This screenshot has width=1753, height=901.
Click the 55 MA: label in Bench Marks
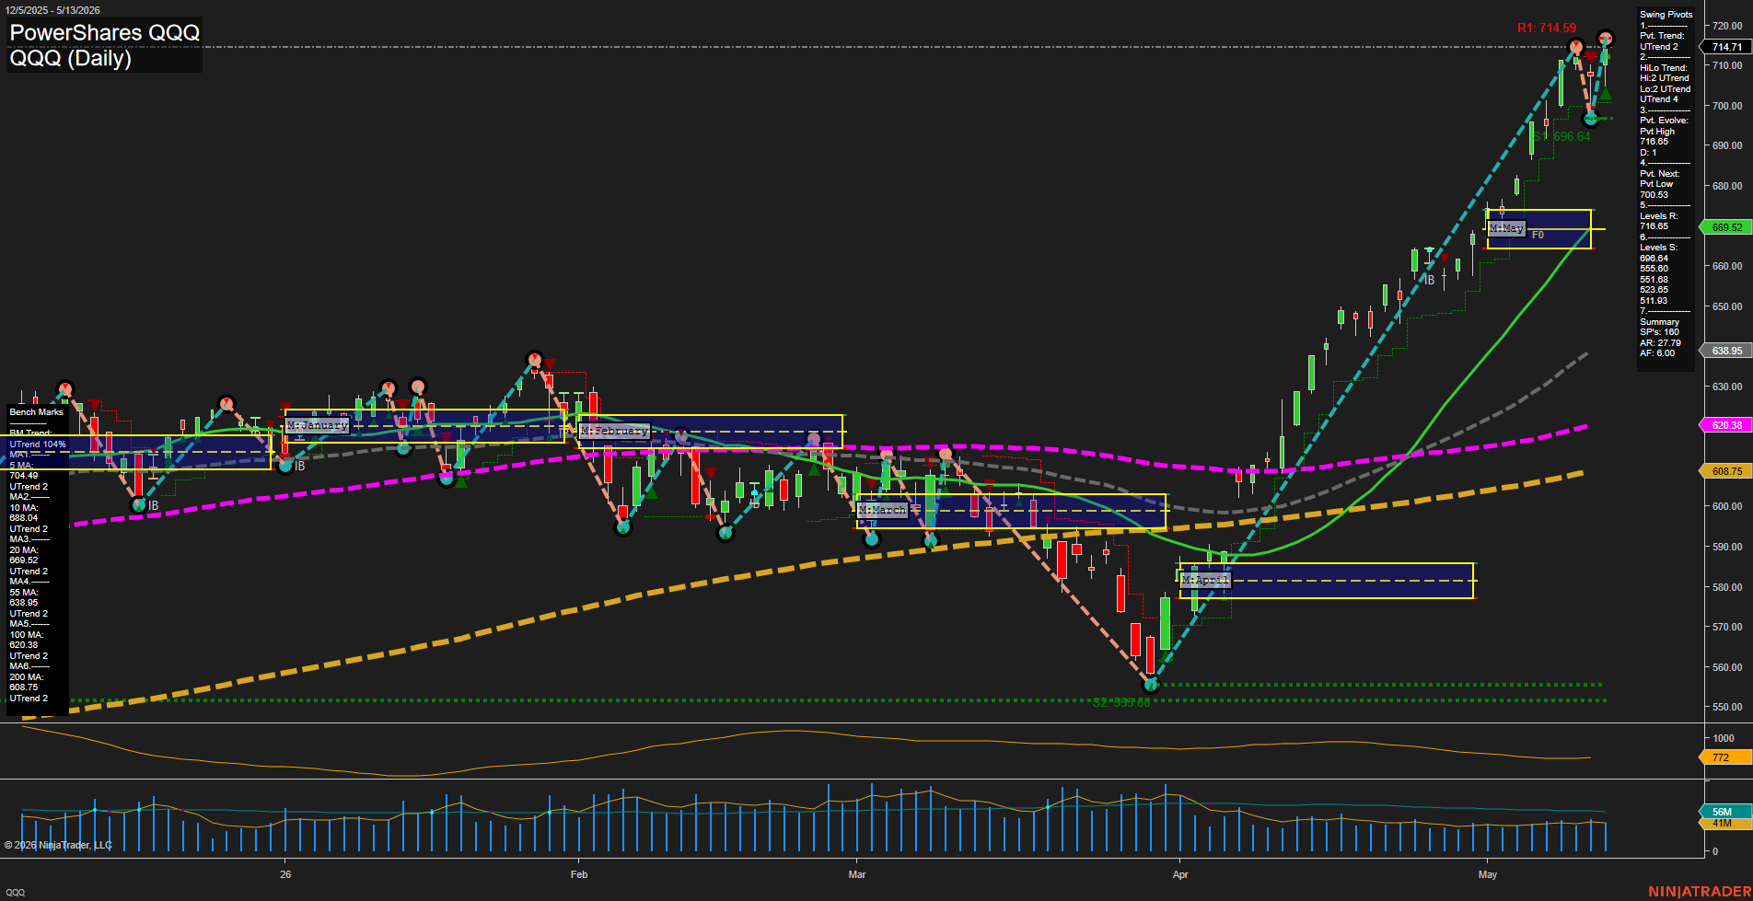click(x=24, y=593)
